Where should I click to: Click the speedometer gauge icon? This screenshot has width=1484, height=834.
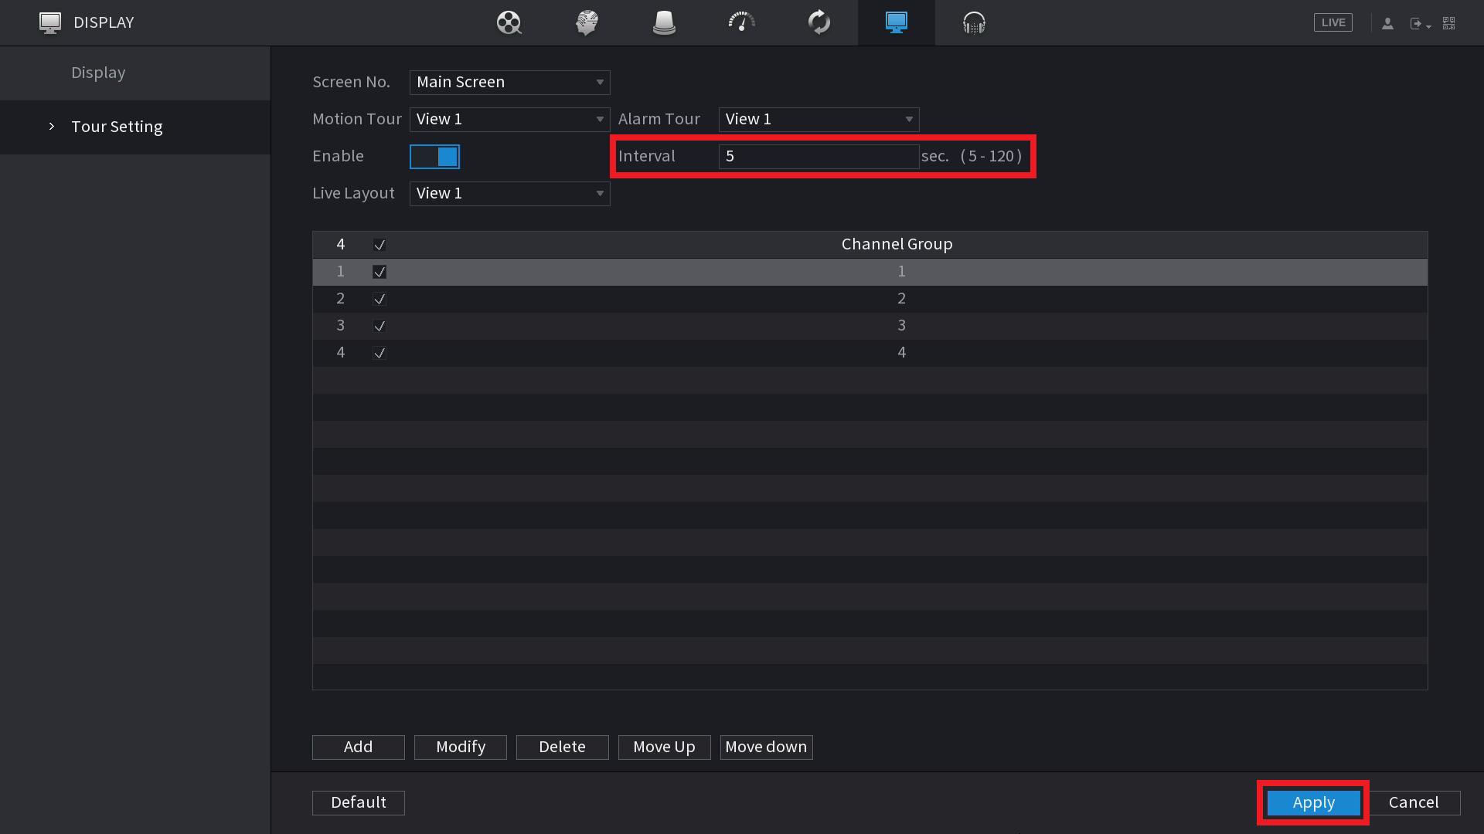(x=741, y=22)
